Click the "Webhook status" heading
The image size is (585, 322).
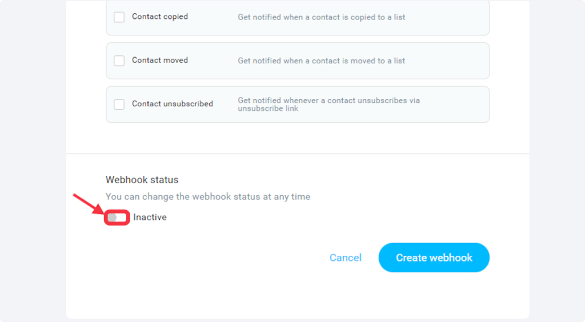coord(142,180)
